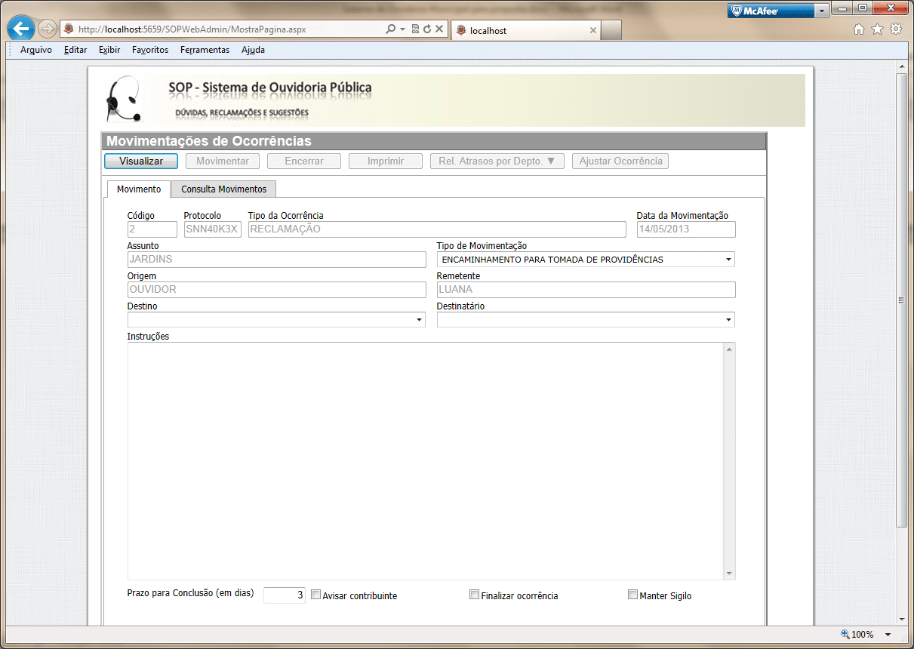Open the Ferramentas menu

205,50
